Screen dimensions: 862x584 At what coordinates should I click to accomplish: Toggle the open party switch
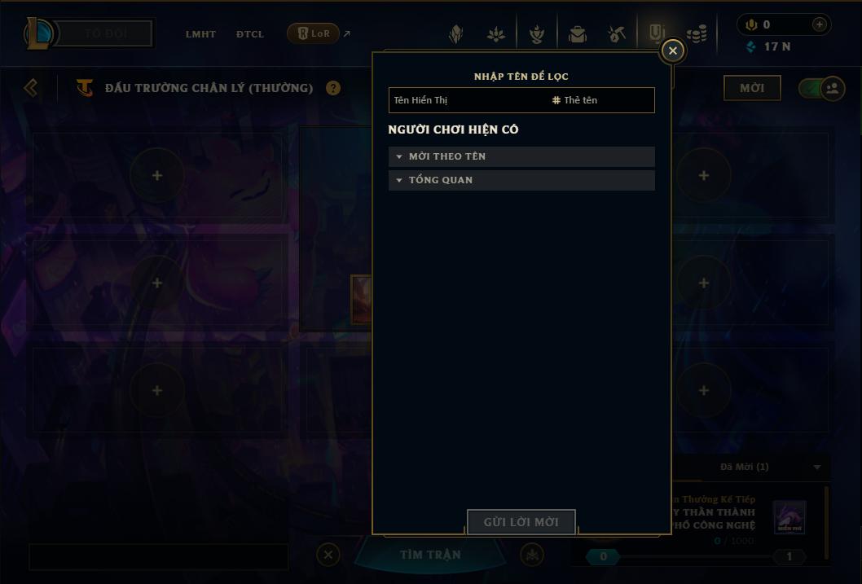[x=821, y=88]
